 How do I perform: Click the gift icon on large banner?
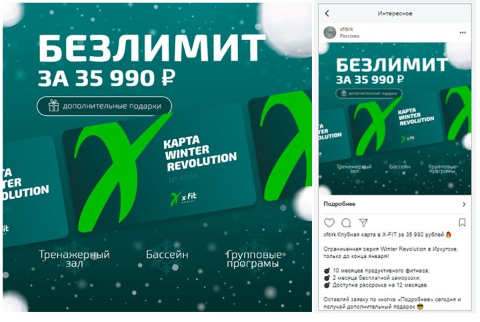point(53,105)
